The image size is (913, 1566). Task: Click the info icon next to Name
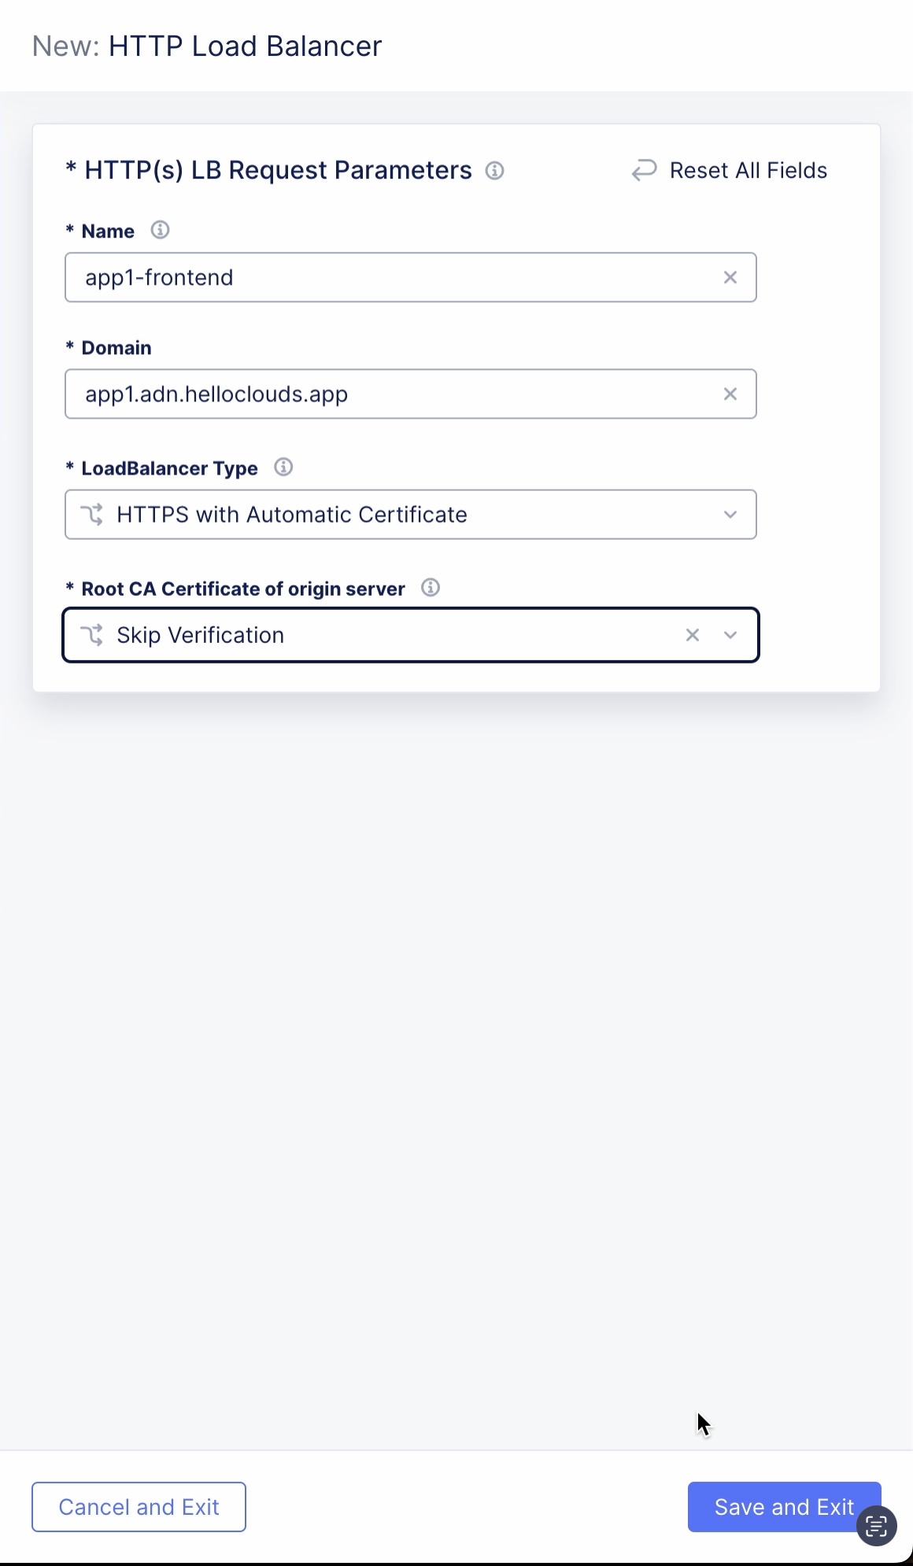(161, 231)
